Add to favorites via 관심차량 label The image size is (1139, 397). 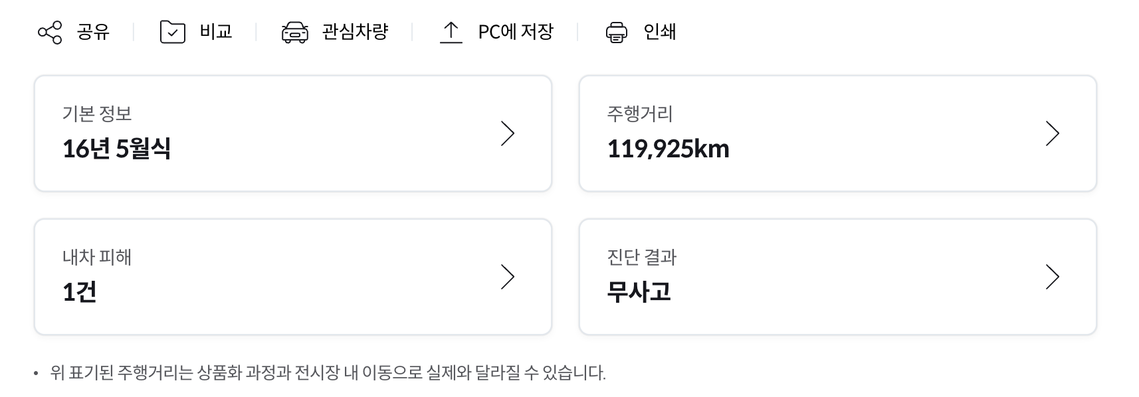click(355, 32)
